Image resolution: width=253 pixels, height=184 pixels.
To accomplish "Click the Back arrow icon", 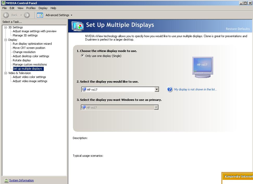I will point(6,15).
